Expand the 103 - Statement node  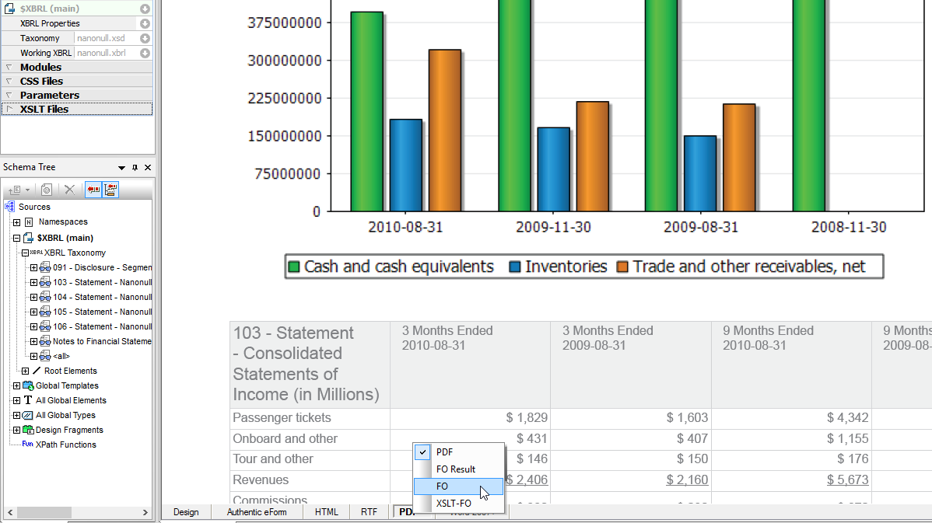pyautogui.click(x=34, y=283)
